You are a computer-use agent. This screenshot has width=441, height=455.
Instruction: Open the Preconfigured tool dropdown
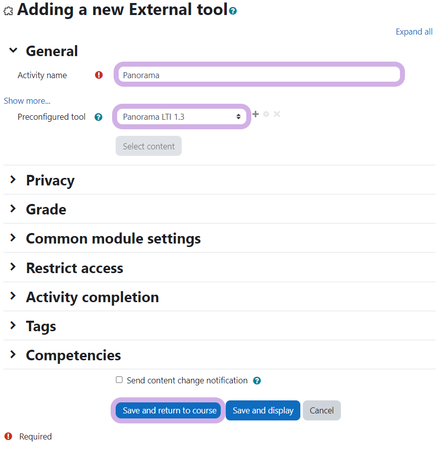point(182,117)
